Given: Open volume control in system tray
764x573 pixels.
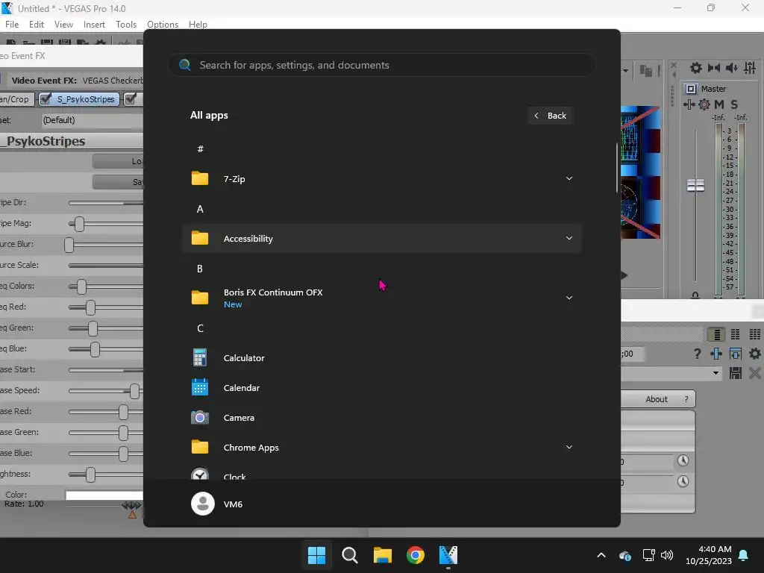Looking at the screenshot, I should (x=666, y=555).
